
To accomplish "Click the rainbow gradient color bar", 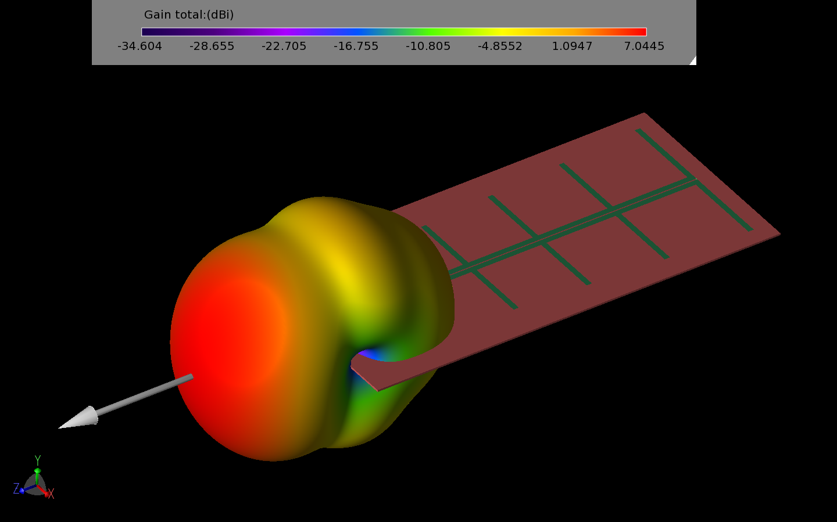I will 395,31.
